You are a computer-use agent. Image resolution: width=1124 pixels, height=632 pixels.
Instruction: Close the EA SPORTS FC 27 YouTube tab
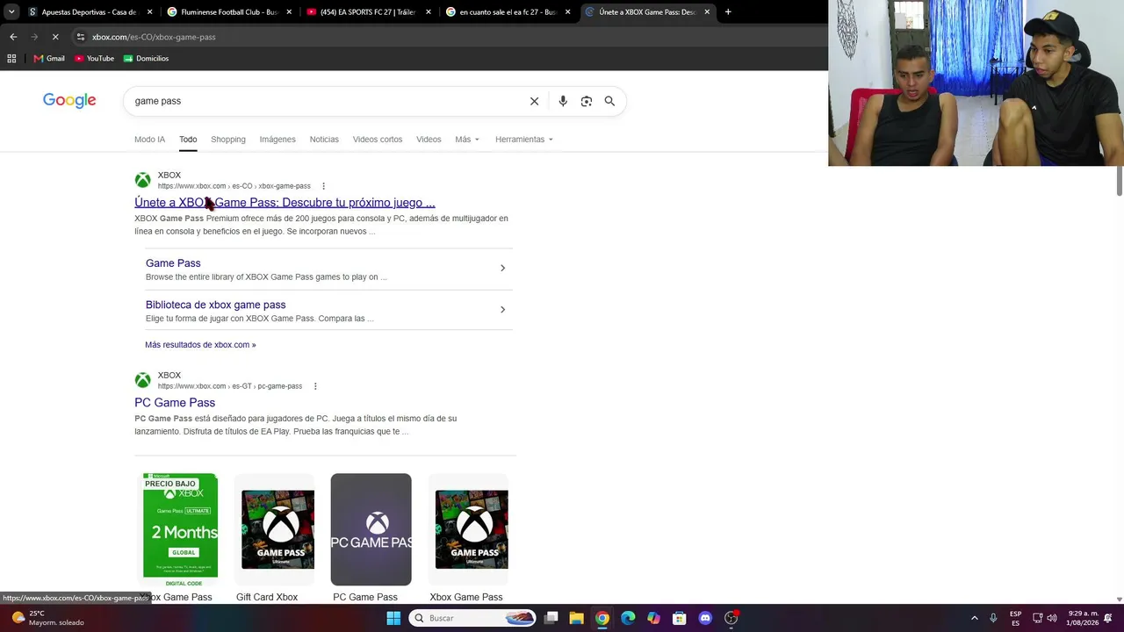click(429, 12)
